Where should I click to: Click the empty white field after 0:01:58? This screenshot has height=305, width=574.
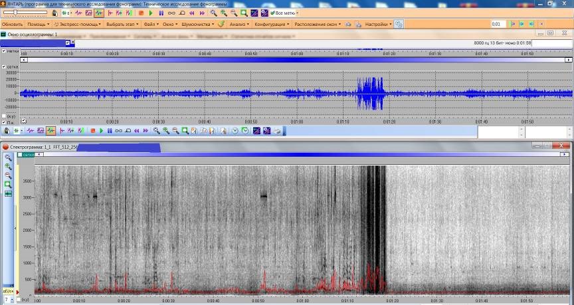tap(551, 43)
